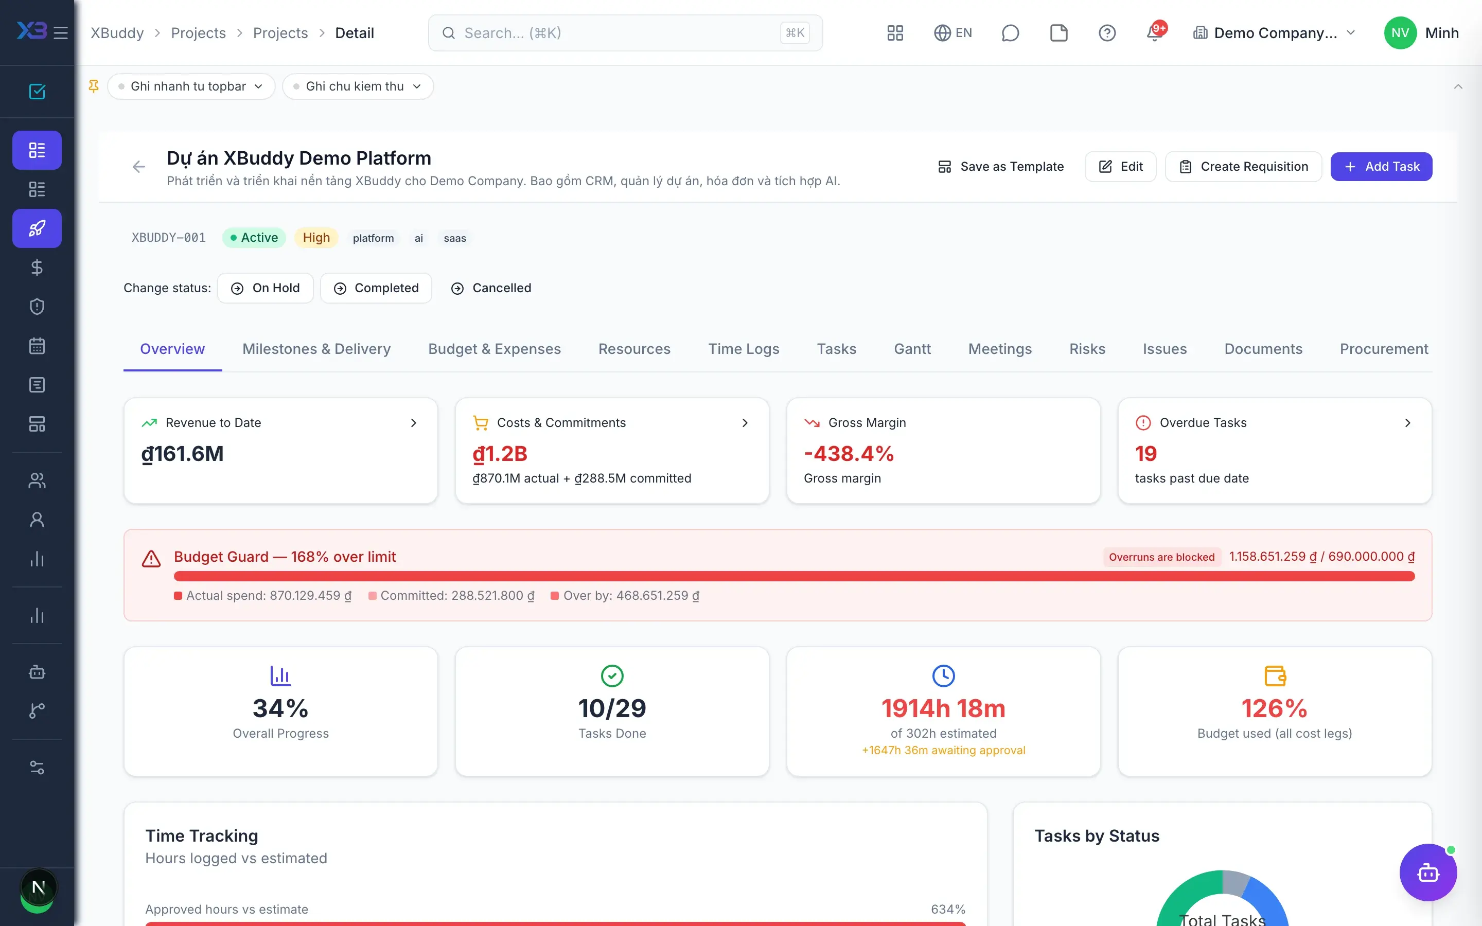Open the checkbox task sidebar icon
Image resolution: width=1482 pixels, height=926 pixels.
point(37,91)
